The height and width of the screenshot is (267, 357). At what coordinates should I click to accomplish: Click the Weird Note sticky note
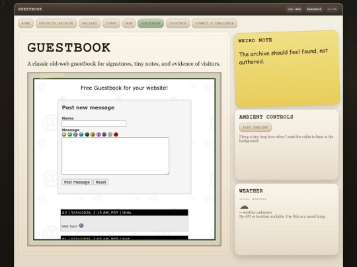click(287, 69)
